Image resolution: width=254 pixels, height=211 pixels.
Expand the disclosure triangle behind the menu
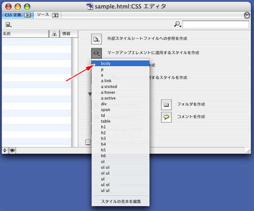(90, 94)
